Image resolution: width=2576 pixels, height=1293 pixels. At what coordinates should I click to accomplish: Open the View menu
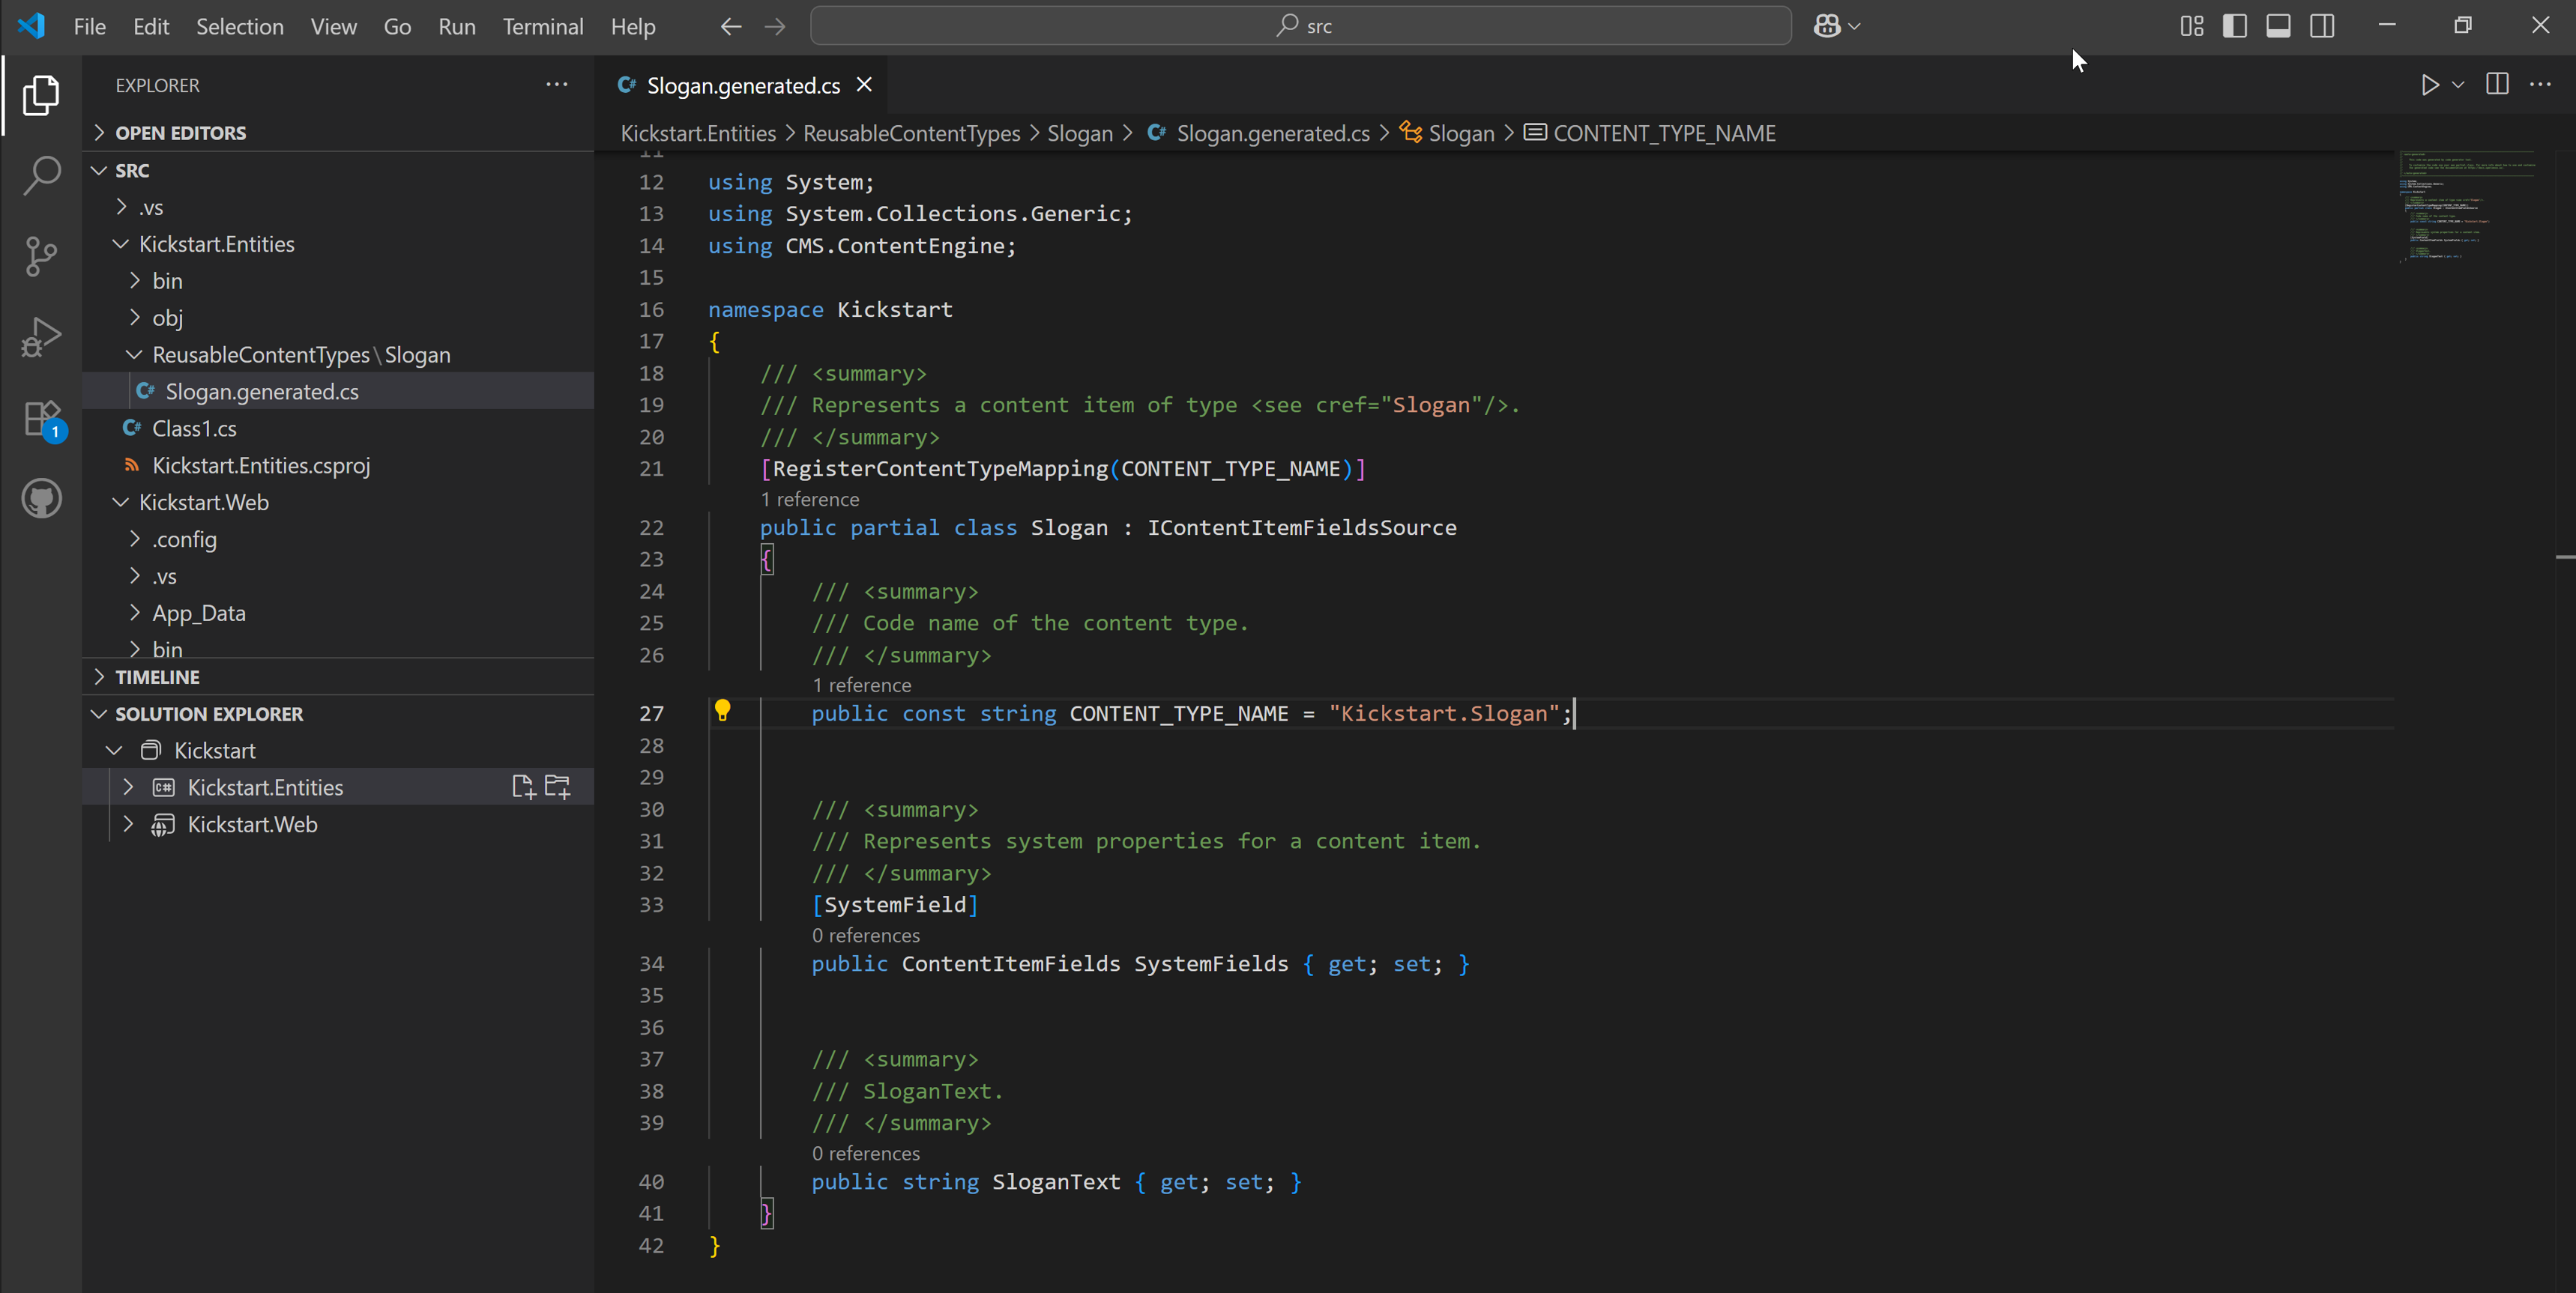coord(333,27)
